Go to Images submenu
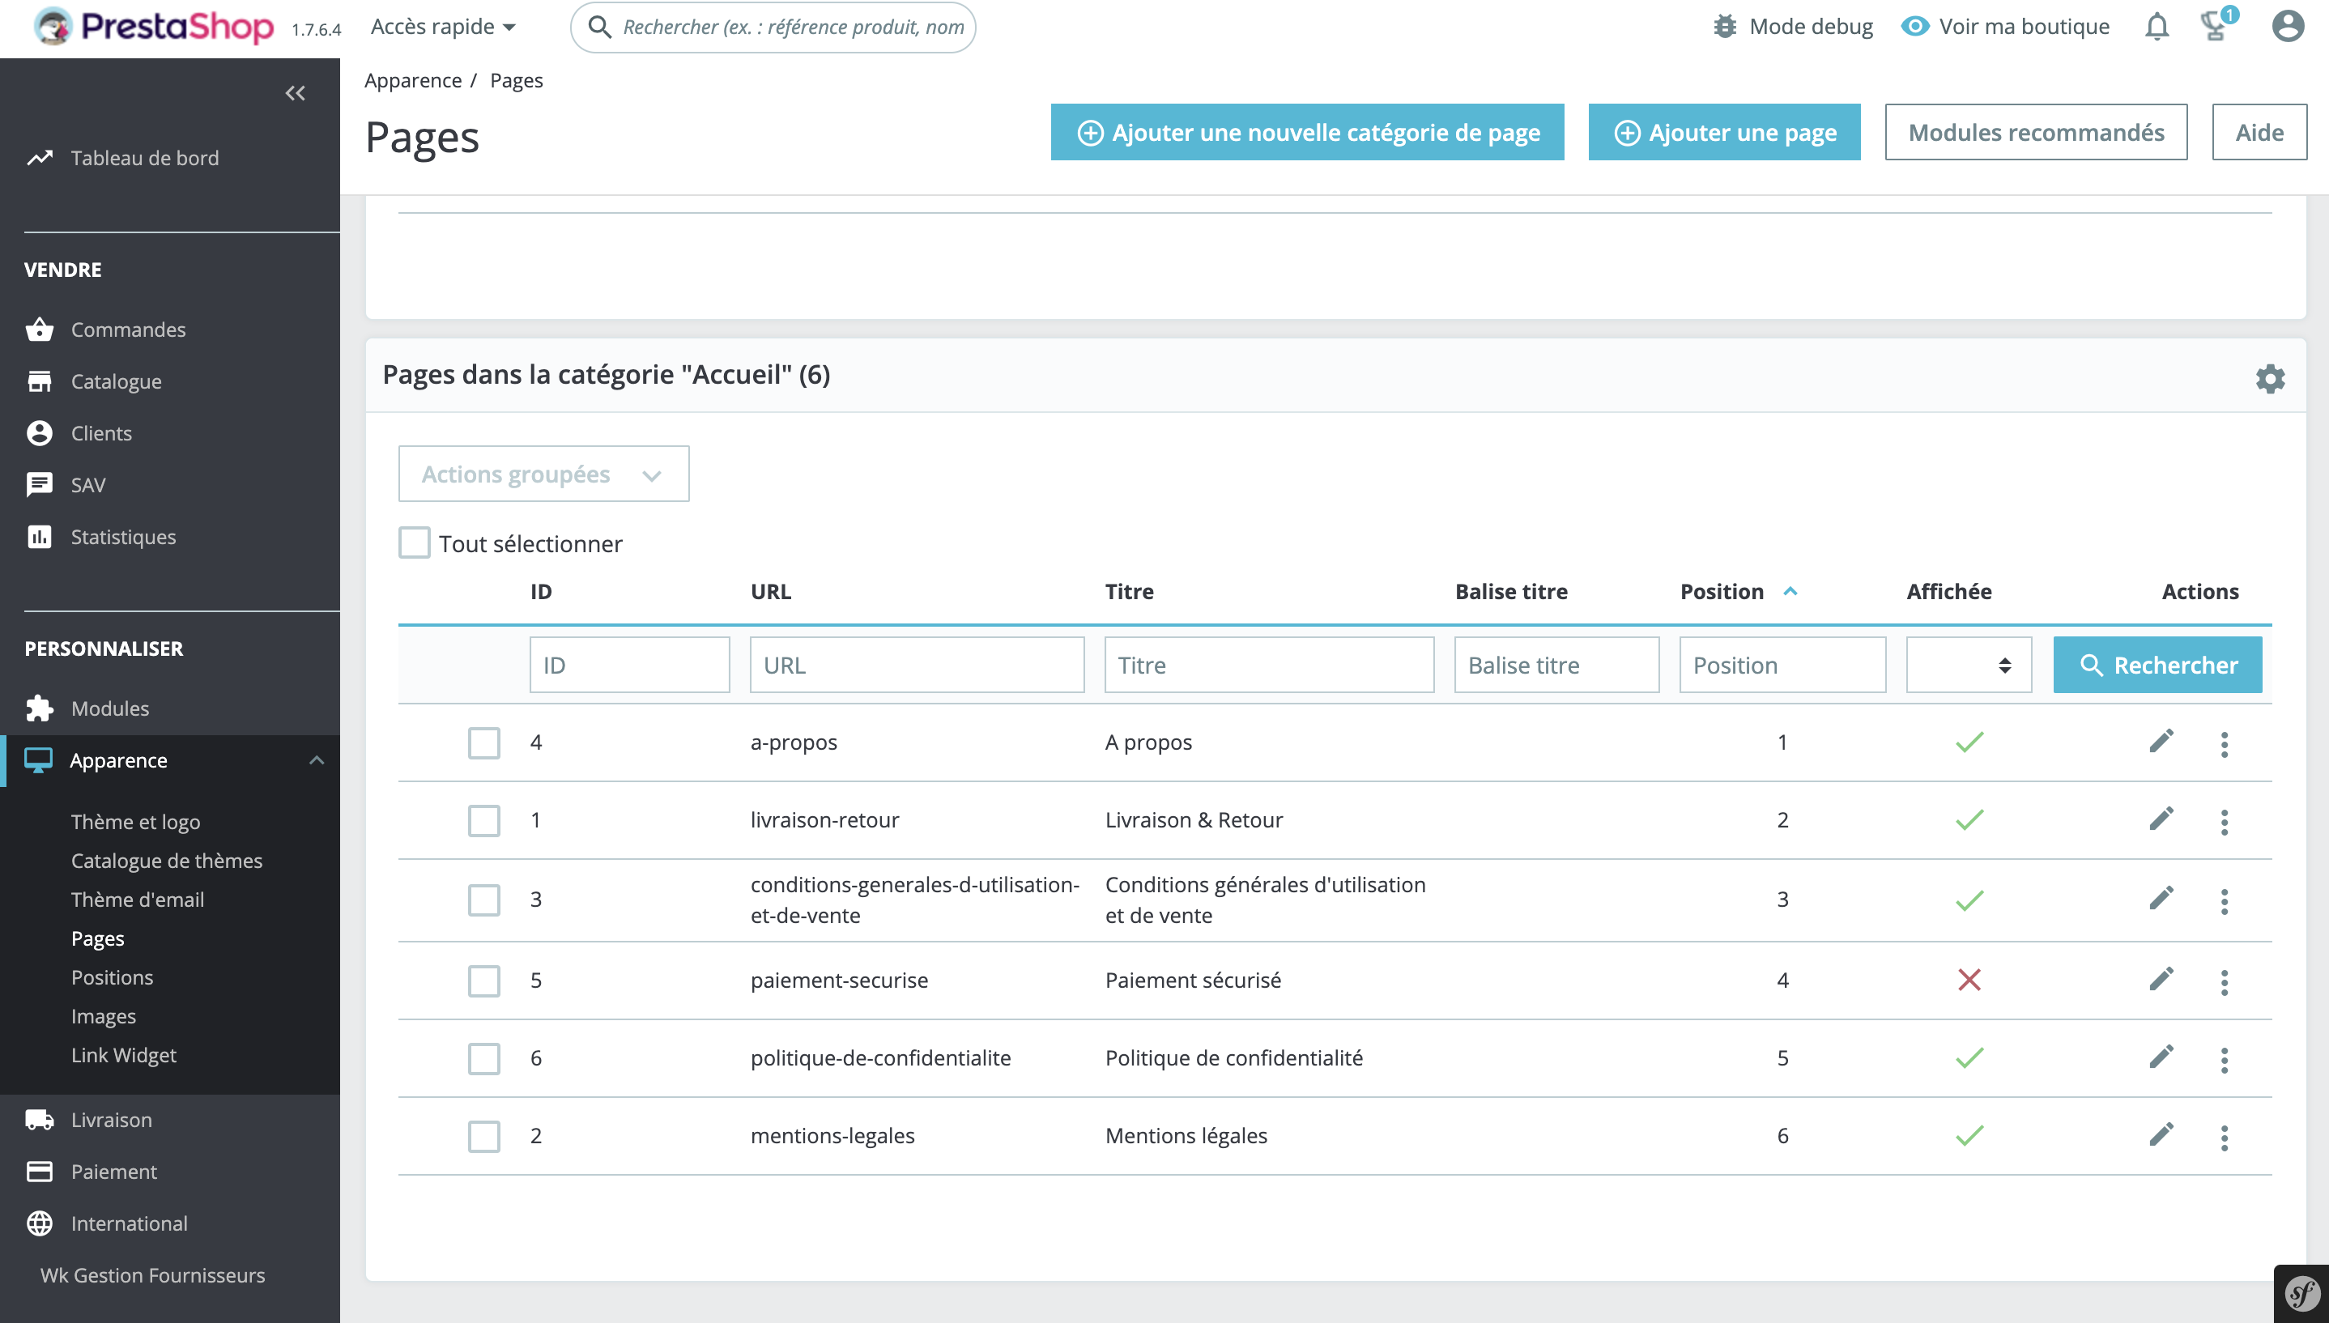2329x1323 pixels. click(104, 1016)
